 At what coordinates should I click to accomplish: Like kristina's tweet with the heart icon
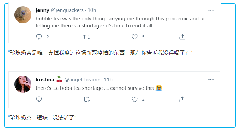point(135,99)
